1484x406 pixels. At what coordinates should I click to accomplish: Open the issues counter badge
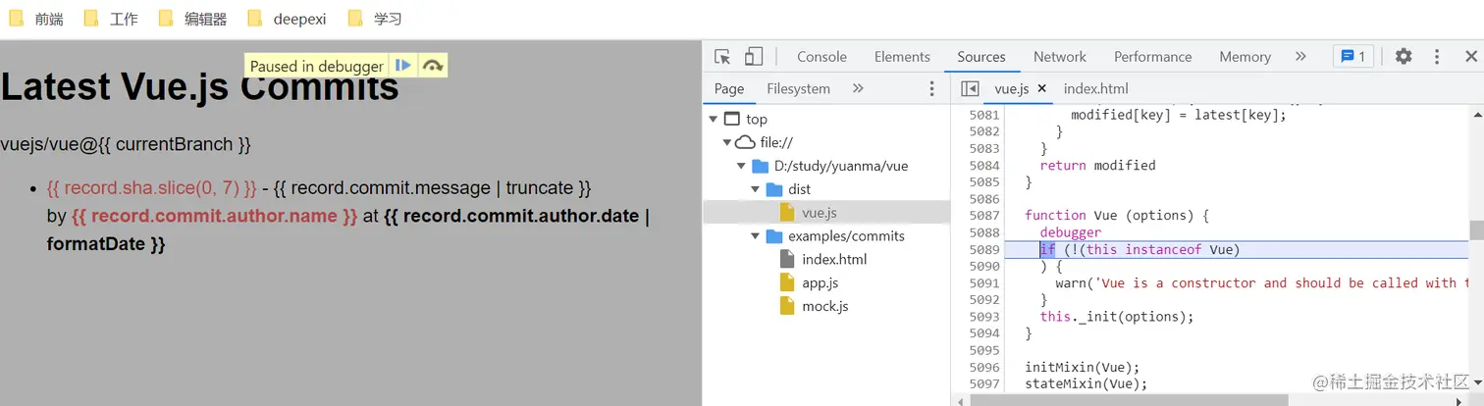pyautogui.click(x=1353, y=57)
